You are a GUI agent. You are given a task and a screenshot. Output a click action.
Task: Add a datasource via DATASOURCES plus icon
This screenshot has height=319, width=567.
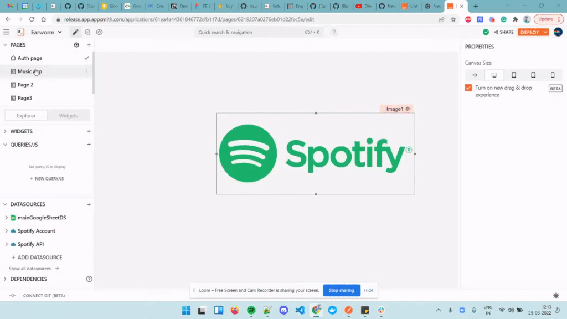[89, 204]
